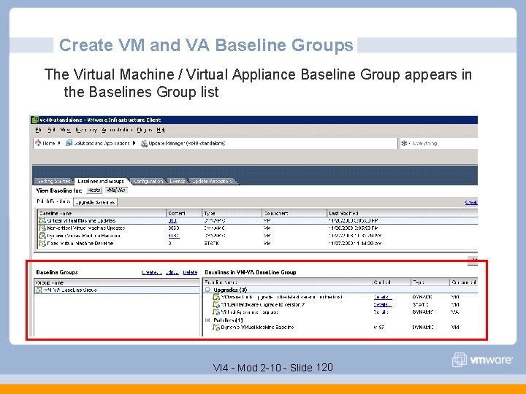Open the Plug-ins menu
The width and height of the screenshot is (526, 394).
[x=145, y=130]
